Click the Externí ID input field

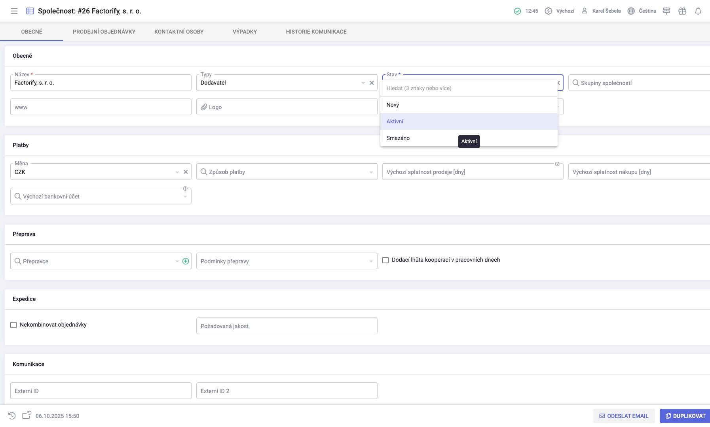(x=101, y=391)
